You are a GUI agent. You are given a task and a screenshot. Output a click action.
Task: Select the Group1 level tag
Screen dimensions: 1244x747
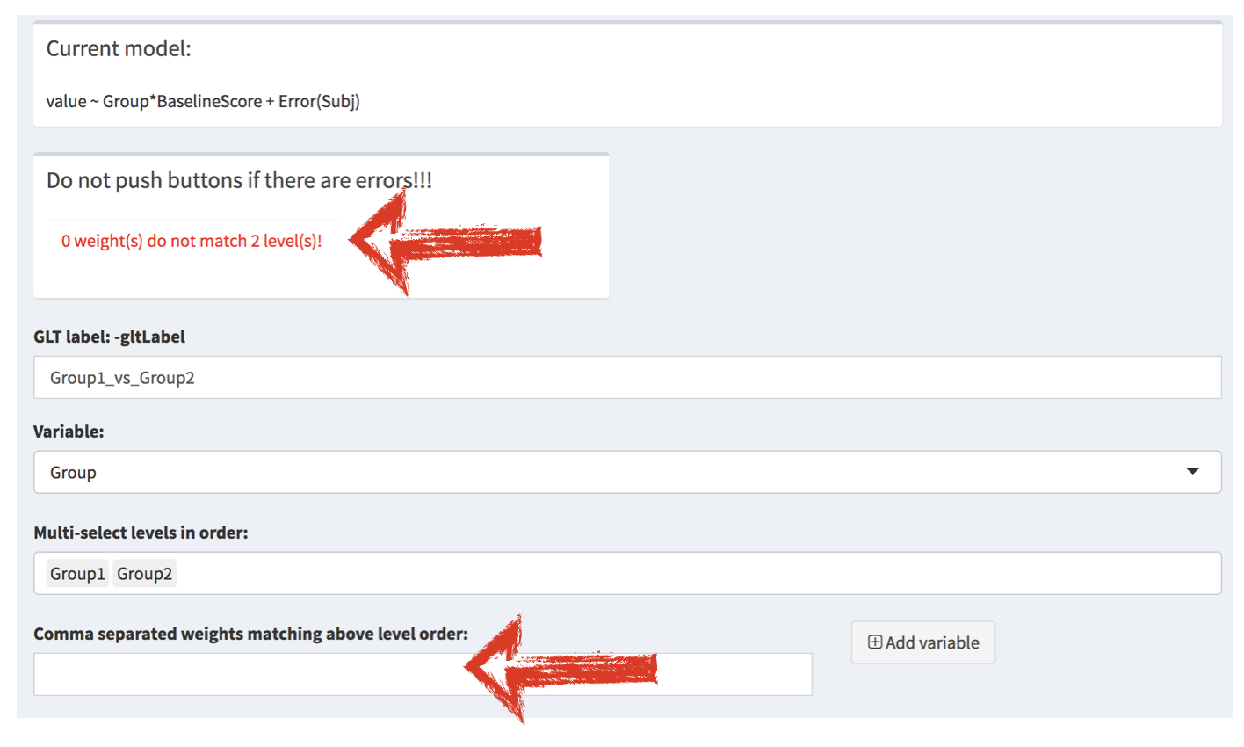[77, 574]
